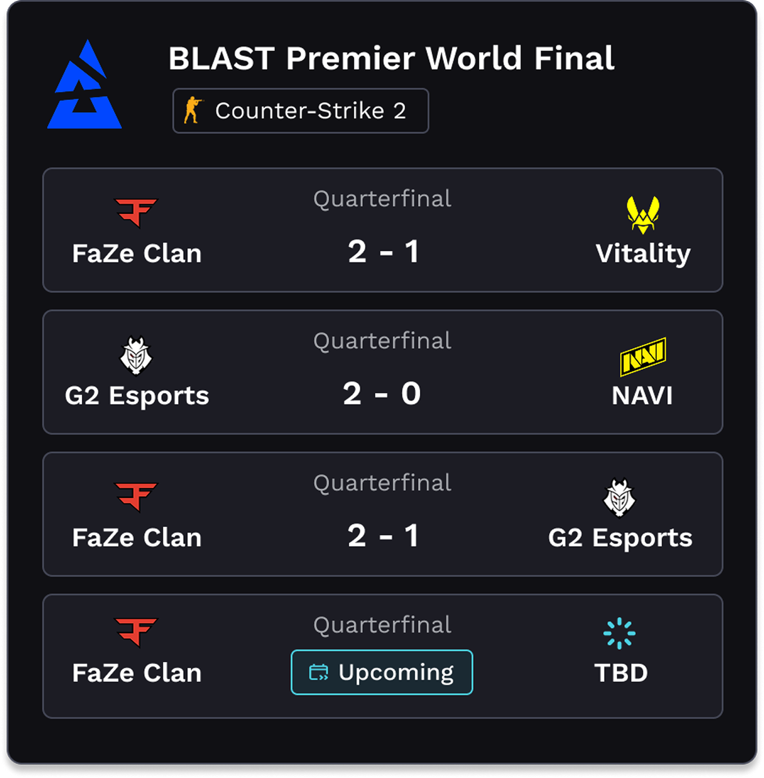
Task: Select the Counter-Strike 2 game icon
Action: click(x=194, y=110)
